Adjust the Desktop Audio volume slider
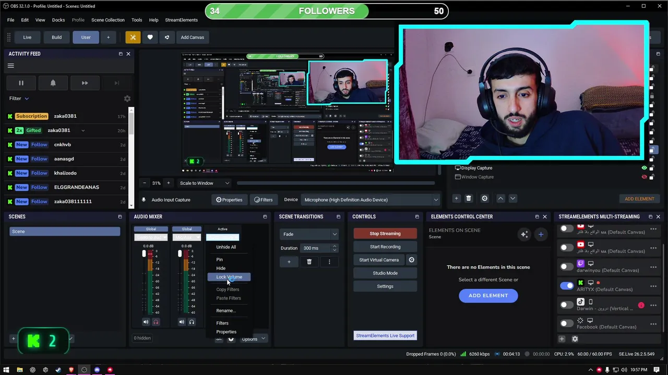 (x=144, y=254)
